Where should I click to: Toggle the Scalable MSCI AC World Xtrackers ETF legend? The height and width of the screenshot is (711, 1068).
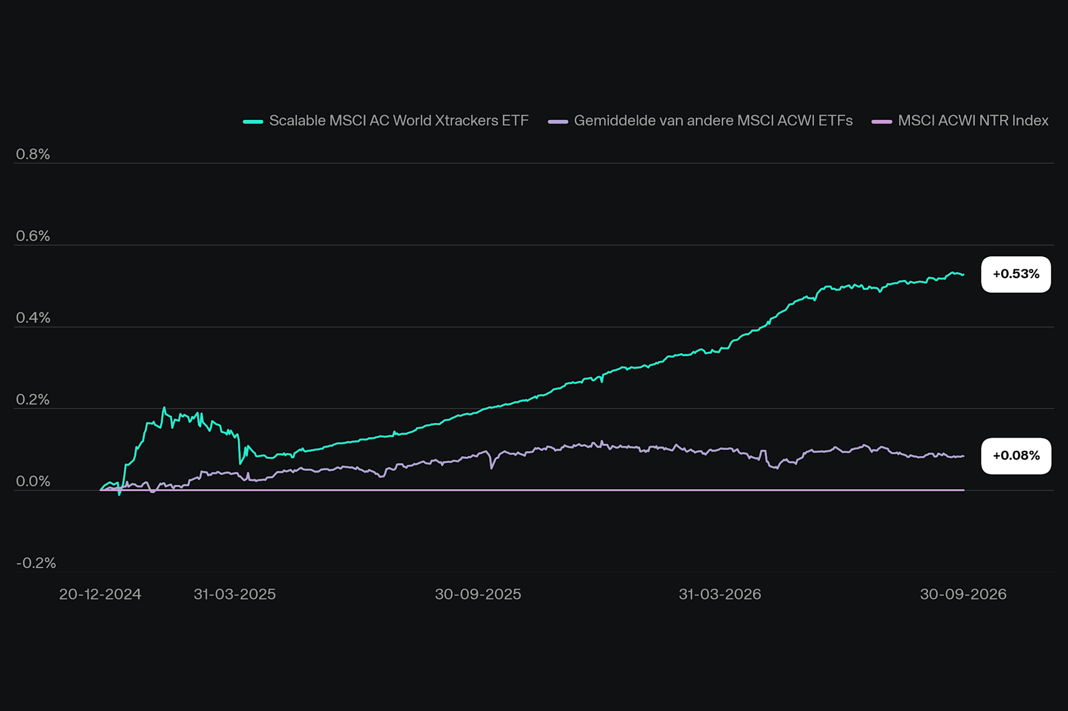click(386, 121)
